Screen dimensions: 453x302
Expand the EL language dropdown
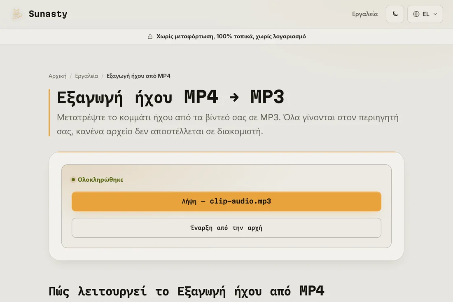(425, 14)
